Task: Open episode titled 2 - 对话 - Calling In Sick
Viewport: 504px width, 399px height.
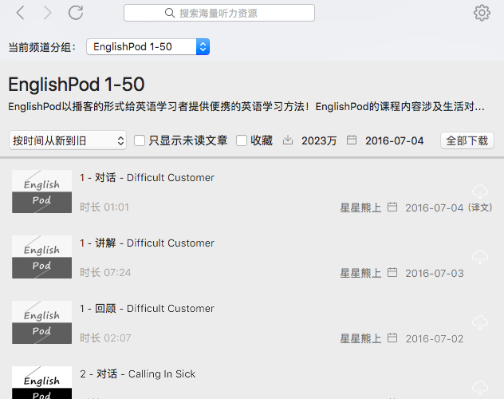Action: pyautogui.click(x=138, y=374)
